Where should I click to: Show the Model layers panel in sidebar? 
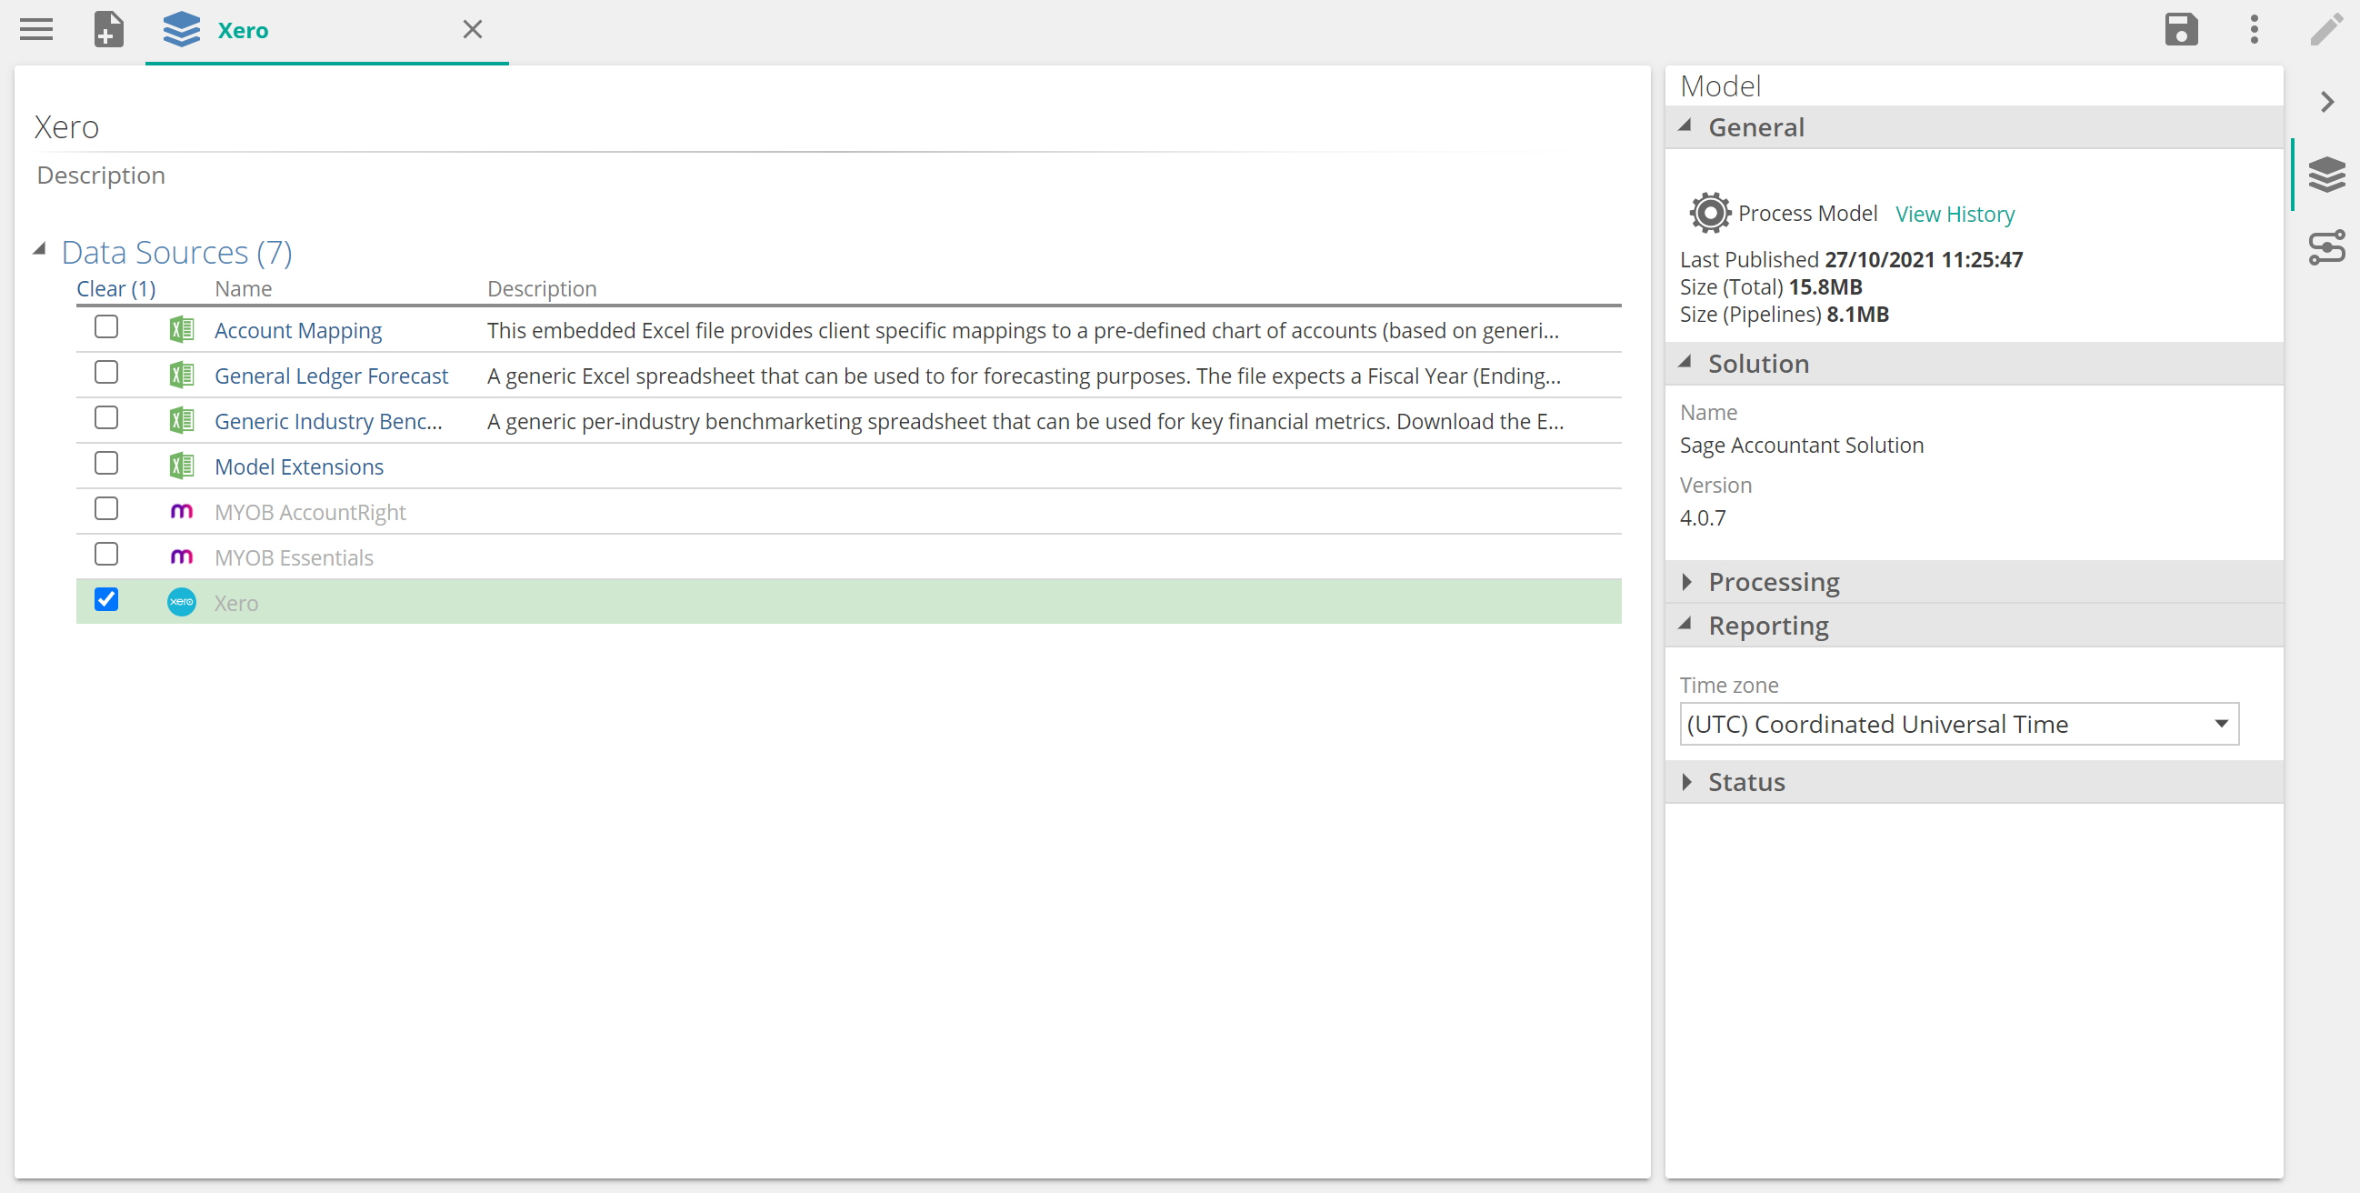pyautogui.click(x=2326, y=174)
